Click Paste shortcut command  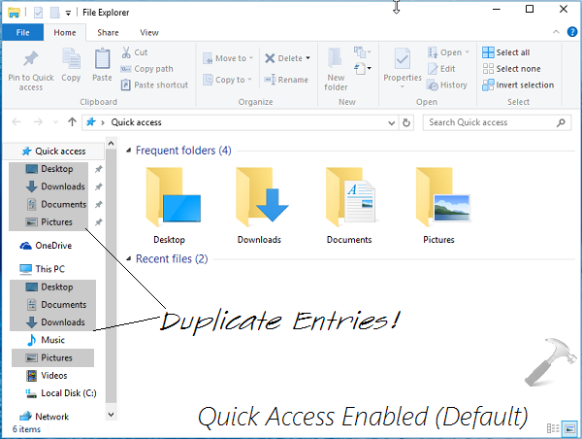pyautogui.click(x=154, y=85)
